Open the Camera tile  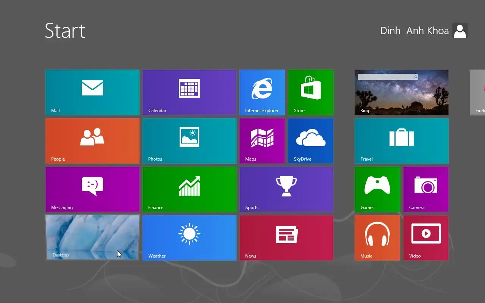point(426,189)
